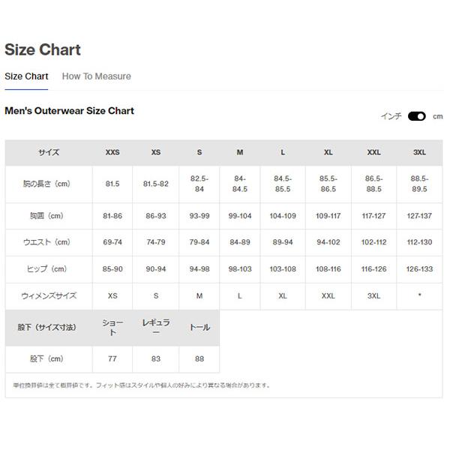The width and height of the screenshot is (450, 450).
Task: Click the インチ unit label
Action: pos(391,116)
